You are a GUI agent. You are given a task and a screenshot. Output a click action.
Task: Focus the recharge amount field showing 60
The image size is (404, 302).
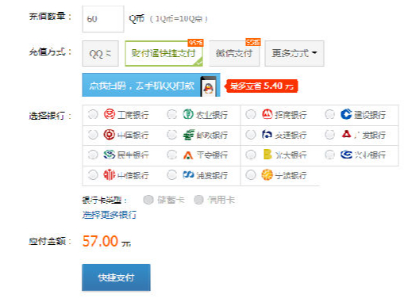(103, 19)
